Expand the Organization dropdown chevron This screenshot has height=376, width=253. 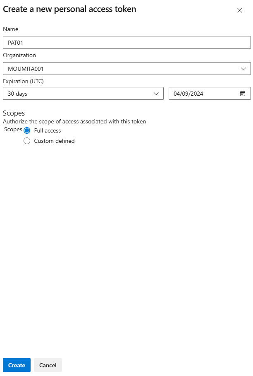[x=243, y=69]
